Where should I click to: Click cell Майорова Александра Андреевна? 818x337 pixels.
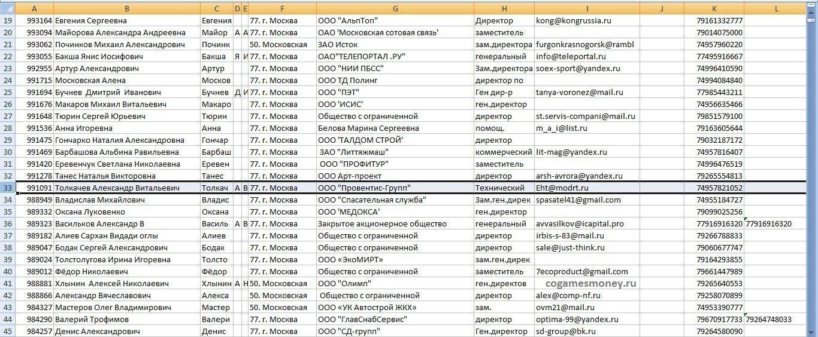point(127,32)
